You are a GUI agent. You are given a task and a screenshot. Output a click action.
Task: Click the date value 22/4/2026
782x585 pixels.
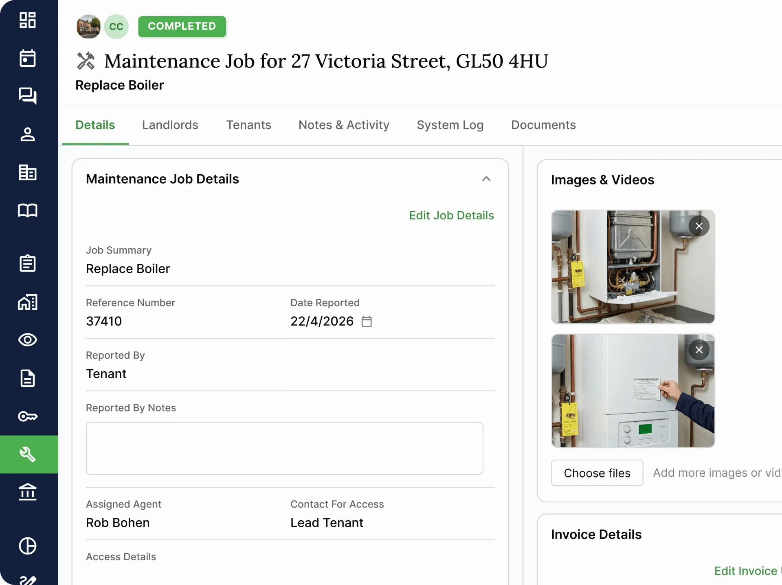[x=322, y=321]
